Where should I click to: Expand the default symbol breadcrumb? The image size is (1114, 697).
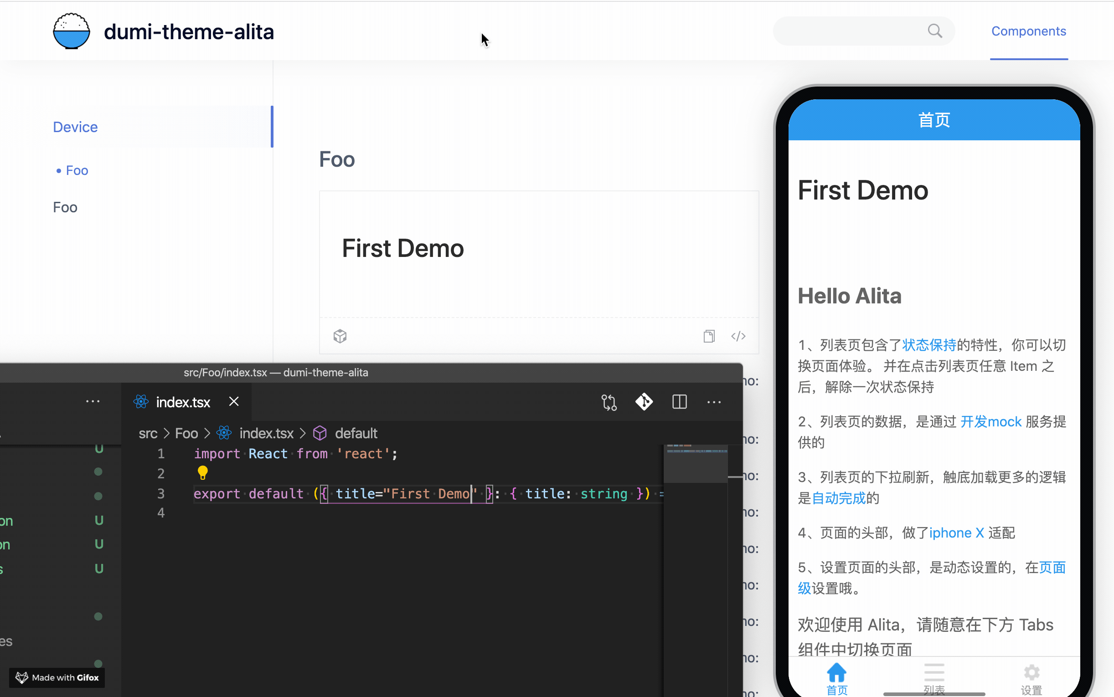pyautogui.click(x=356, y=433)
